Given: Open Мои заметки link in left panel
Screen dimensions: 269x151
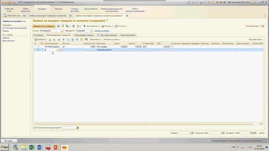Looking at the screenshot, I should click(8, 41).
